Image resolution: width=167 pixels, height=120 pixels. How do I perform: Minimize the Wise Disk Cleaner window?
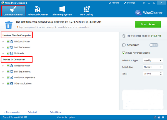149,3
